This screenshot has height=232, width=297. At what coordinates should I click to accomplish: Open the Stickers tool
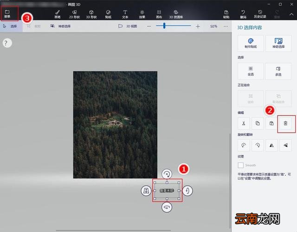[x=108, y=14]
